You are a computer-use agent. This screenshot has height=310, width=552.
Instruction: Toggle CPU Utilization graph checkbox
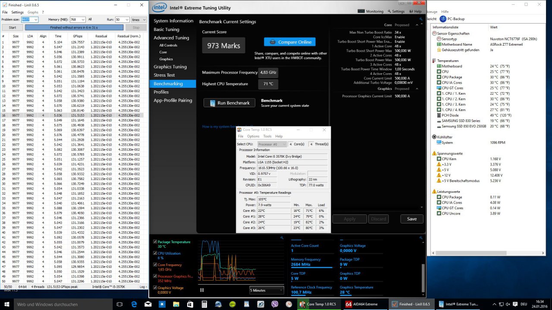click(x=155, y=253)
